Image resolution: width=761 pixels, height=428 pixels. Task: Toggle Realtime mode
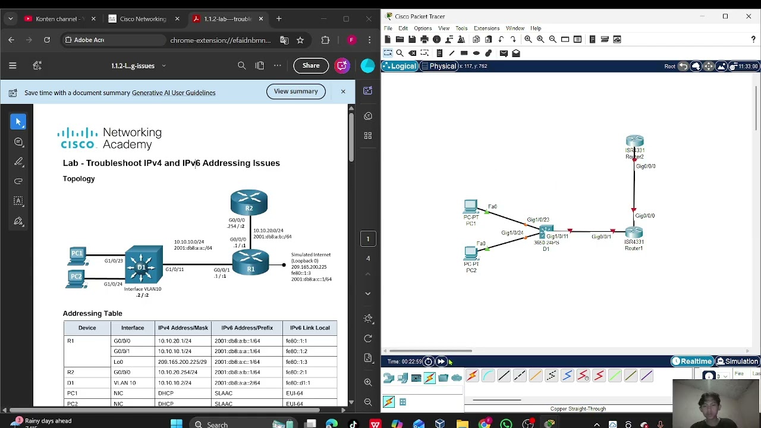tap(692, 361)
